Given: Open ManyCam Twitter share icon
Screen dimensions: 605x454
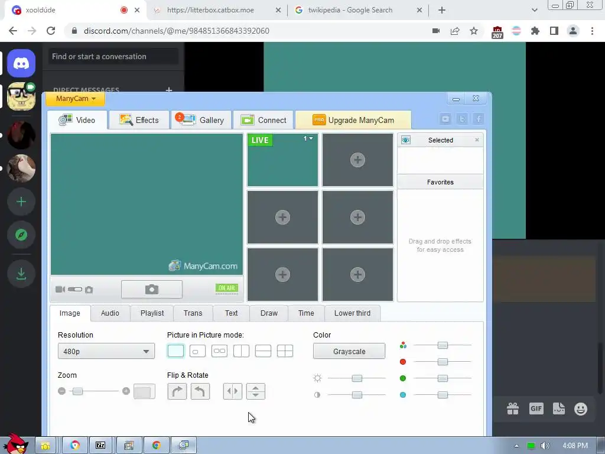Looking at the screenshot, I should click(x=462, y=119).
